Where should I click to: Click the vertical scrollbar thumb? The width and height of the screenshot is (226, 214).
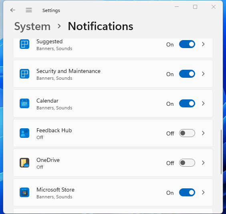coord(221,152)
